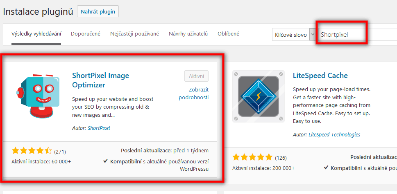Go to the Oblíbené tab
This screenshot has height=194, width=397.
tap(228, 34)
